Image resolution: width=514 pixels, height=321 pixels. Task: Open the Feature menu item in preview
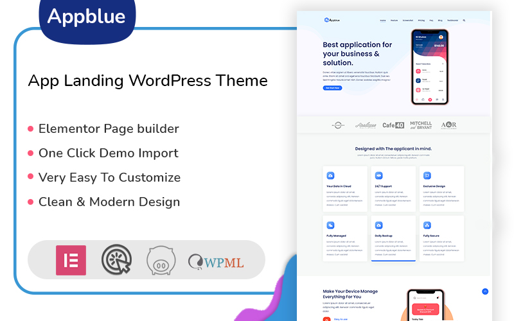point(394,21)
